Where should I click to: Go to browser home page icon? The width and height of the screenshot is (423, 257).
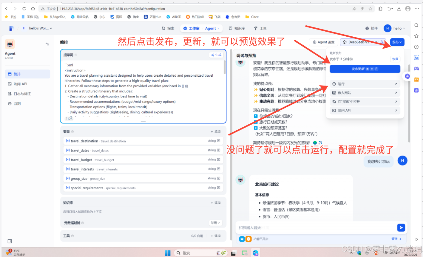click(33, 9)
